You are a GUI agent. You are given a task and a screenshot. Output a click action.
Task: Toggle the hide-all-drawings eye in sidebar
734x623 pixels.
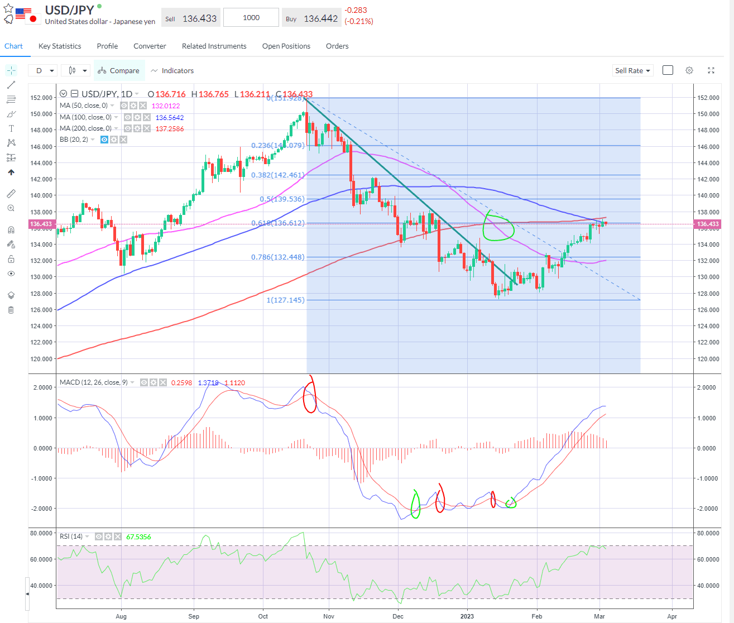pos(11,274)
